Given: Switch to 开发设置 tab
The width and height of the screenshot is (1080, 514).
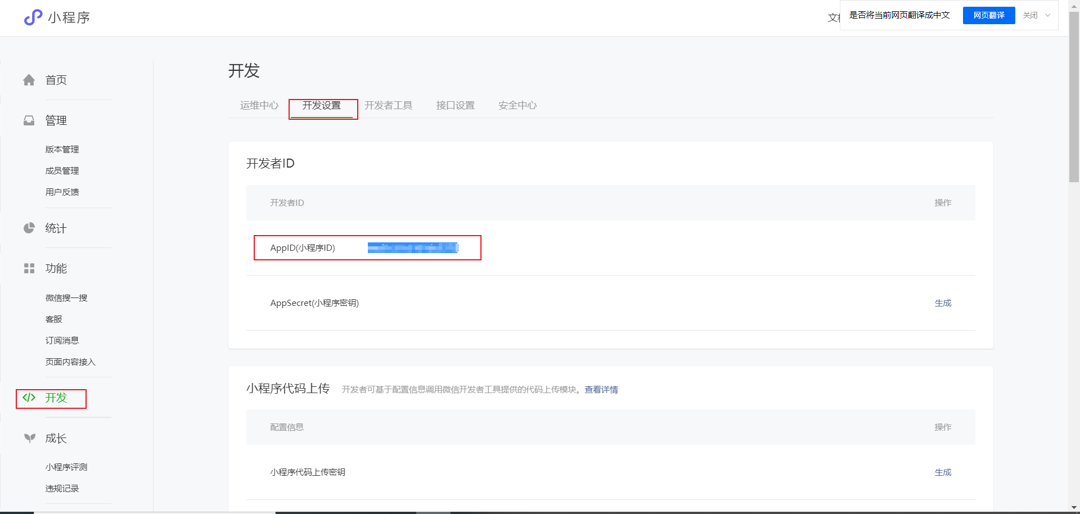Looking at the screenshot, I should [x=322, y=105].
